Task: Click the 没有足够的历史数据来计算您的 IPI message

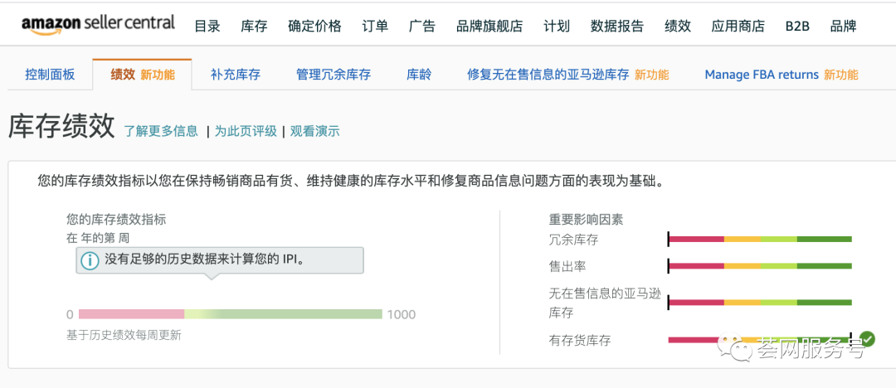Action: [220, 260]
